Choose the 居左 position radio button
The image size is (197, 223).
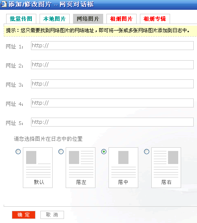[61, 152]
